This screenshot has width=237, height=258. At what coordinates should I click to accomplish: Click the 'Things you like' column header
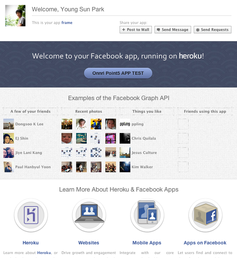click(147, 112)
